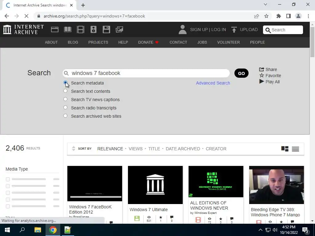Open the Images icon in header
The image size is (315, 236).
tap(119, 29)
